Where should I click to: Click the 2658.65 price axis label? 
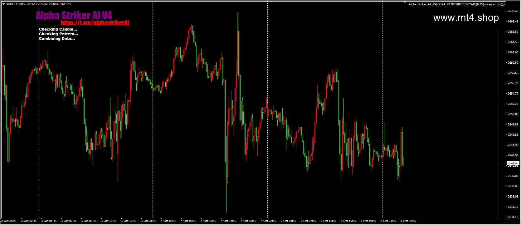click(513, 73)
